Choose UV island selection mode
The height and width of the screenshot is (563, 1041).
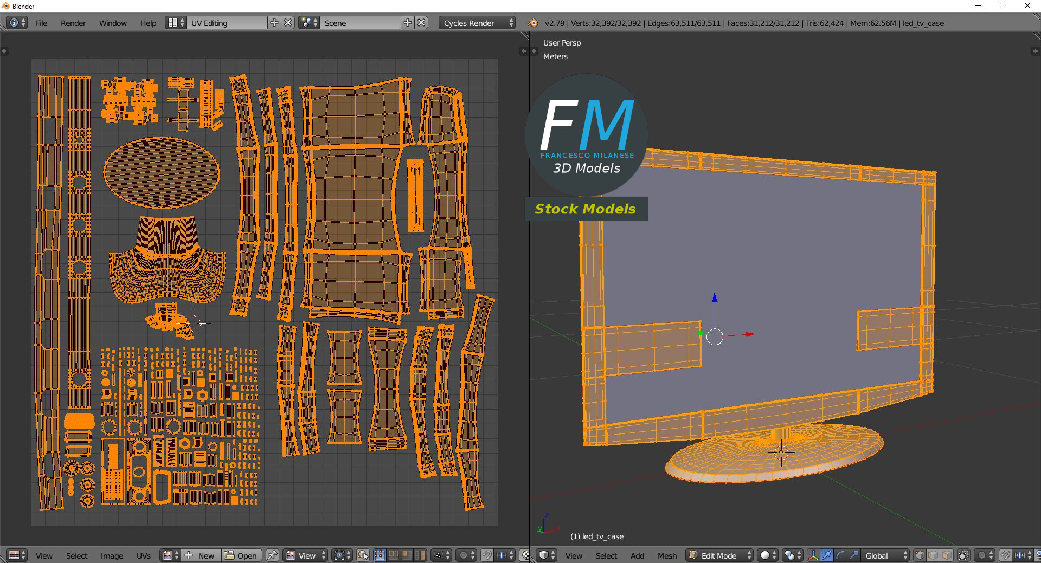420,555
